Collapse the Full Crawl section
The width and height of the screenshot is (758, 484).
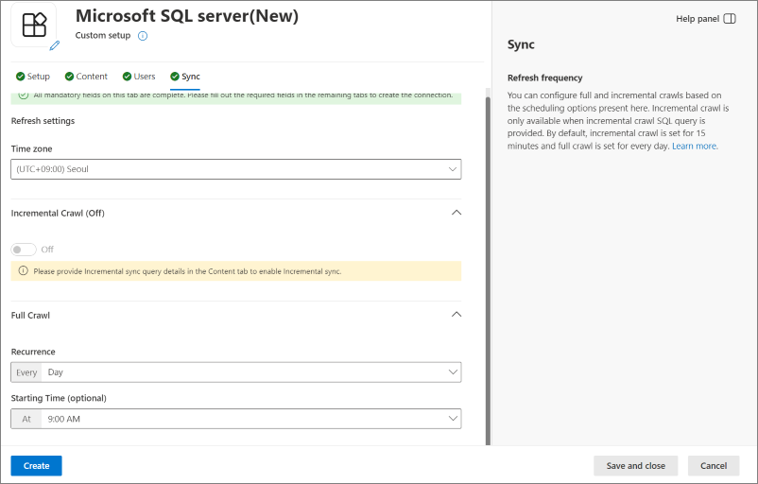[456, 315]
